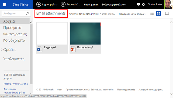Switch to thumbnails grid view icon
This screenshot has width=173, height=98.
159,13
